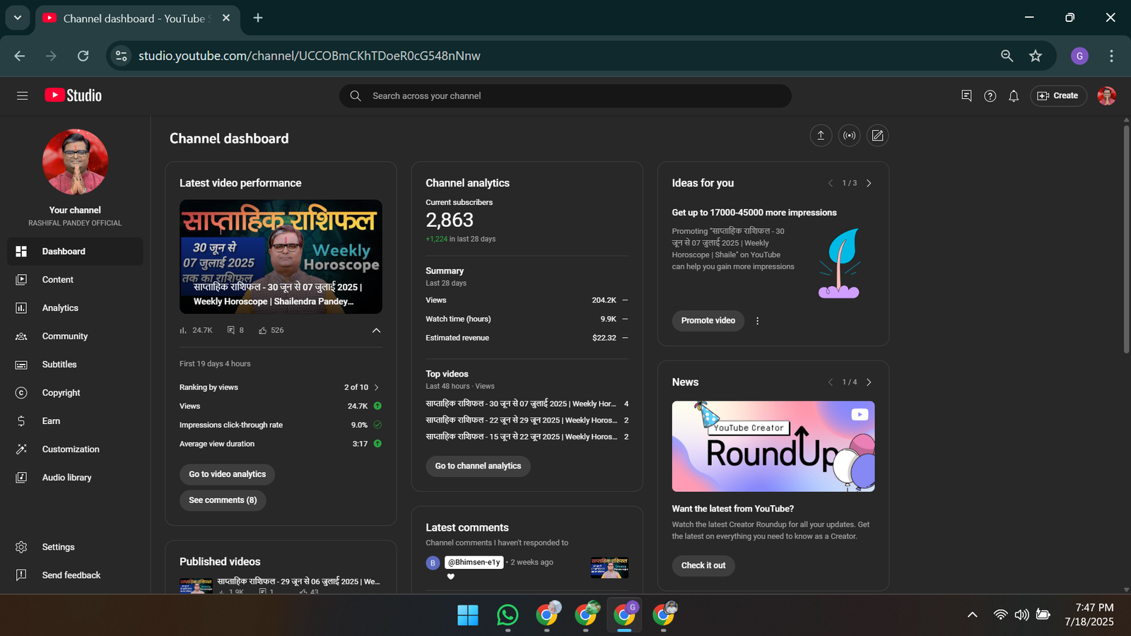Go to previous idea in Ideas for you

[831, 183]
